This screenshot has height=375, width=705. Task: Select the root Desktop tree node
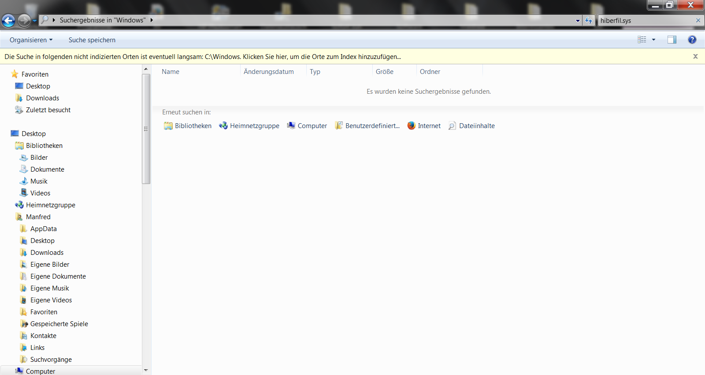point(29,134)
